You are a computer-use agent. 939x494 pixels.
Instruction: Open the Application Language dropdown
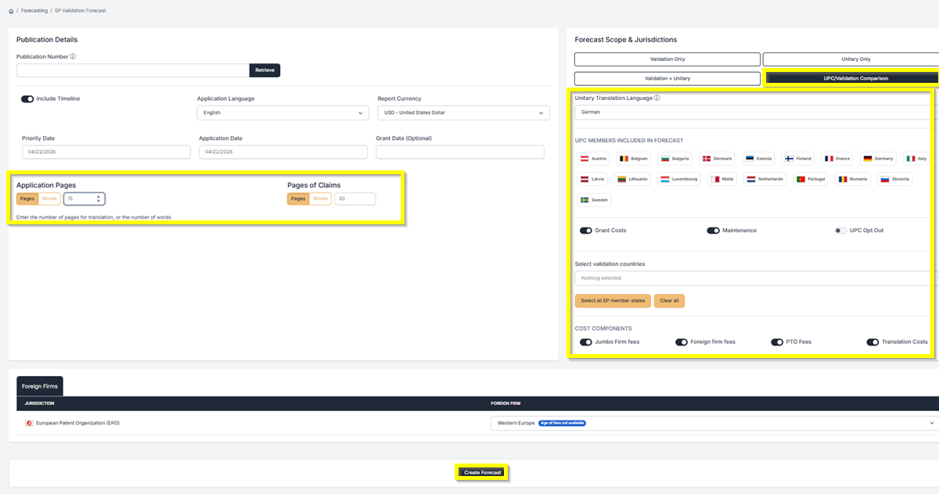(282, 113)
